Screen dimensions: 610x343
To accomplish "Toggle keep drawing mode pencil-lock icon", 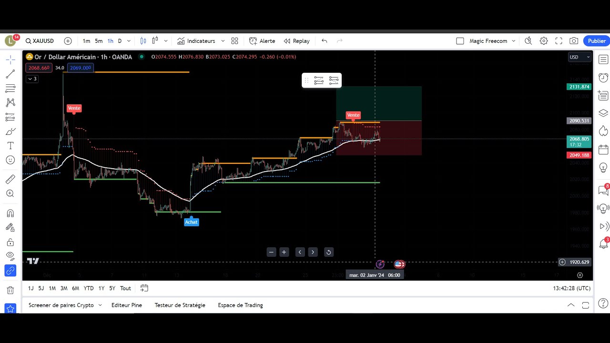I will pos(10,228).
